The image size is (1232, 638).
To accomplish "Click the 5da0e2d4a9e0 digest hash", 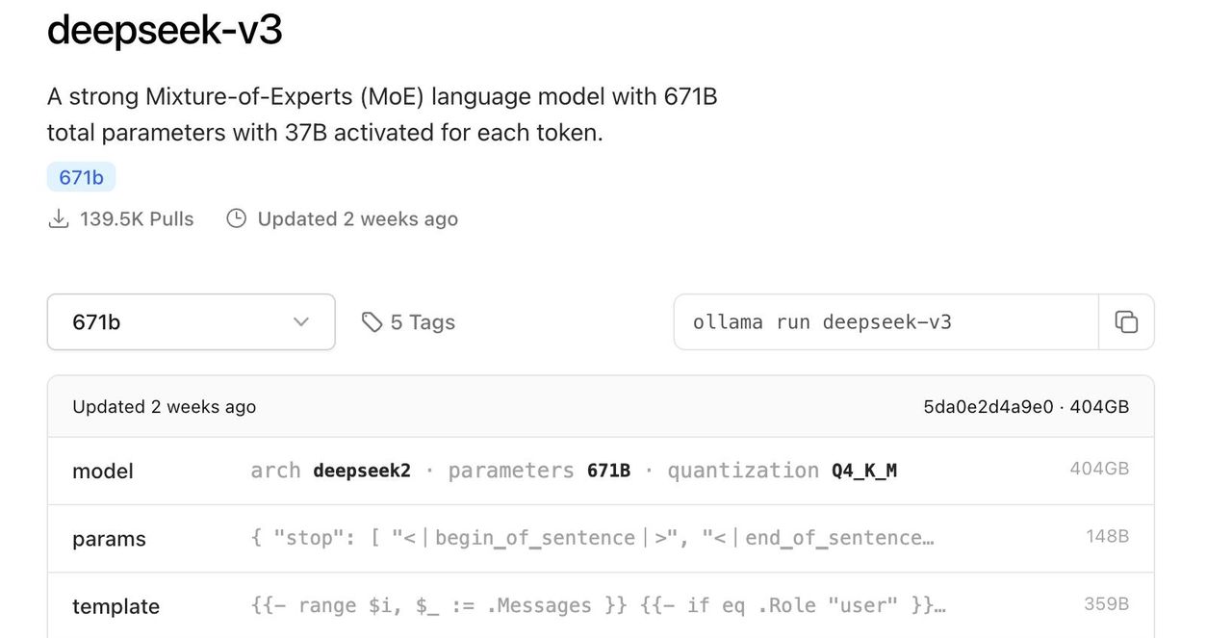I will tap(988, 407).
